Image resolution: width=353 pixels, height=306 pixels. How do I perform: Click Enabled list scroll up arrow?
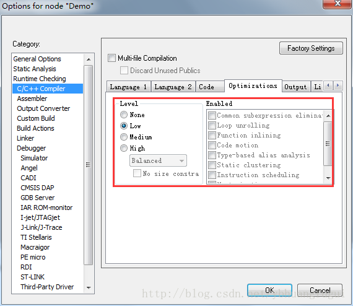[x=328, y=116]
